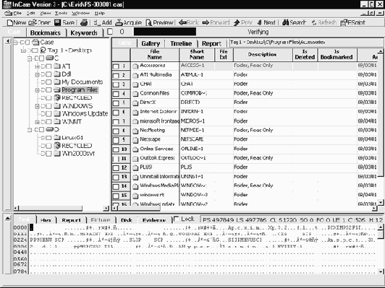Expand the ATI folder node
385x288 pixels.
37,66
